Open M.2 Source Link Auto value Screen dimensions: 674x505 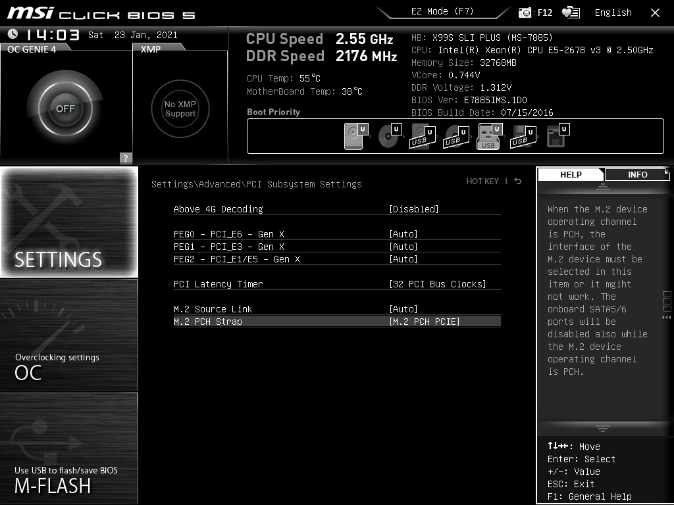403,309
